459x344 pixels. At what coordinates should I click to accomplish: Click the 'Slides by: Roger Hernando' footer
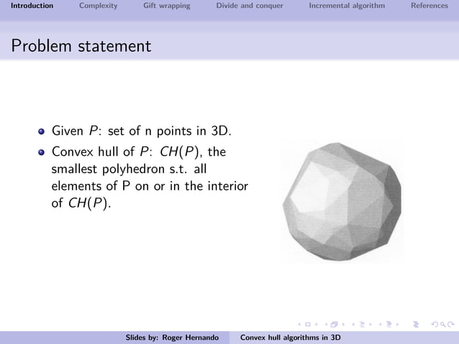(172, 338)
